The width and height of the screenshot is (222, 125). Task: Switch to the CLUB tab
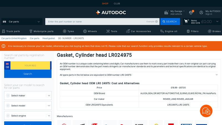(117, 4)
